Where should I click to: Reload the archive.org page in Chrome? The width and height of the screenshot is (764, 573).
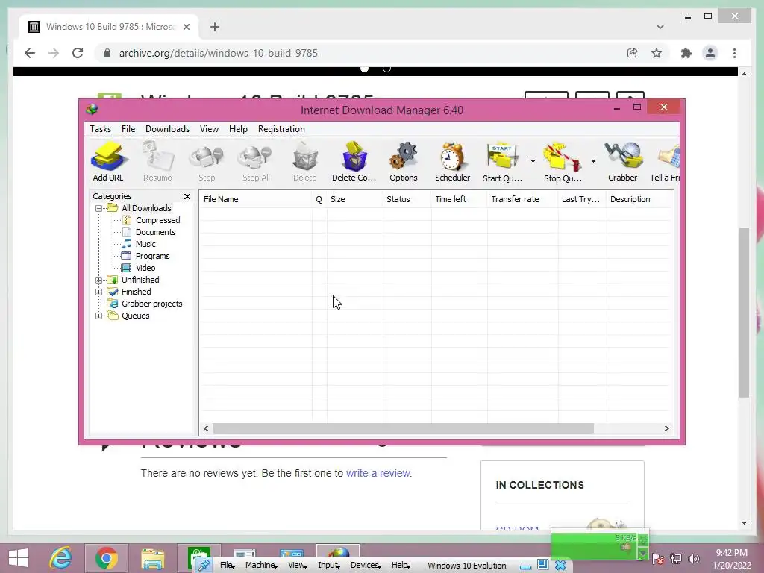78,53
